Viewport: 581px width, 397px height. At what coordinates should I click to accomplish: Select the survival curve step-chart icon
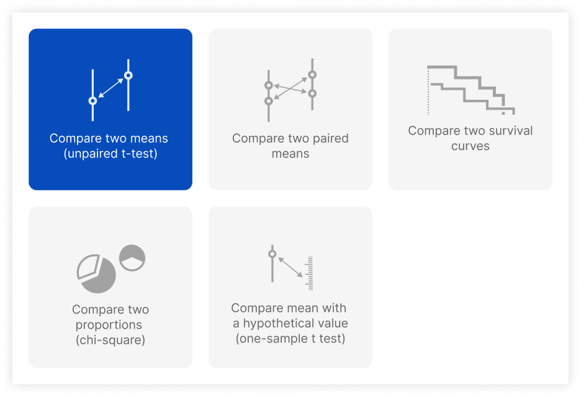(470, 89)
